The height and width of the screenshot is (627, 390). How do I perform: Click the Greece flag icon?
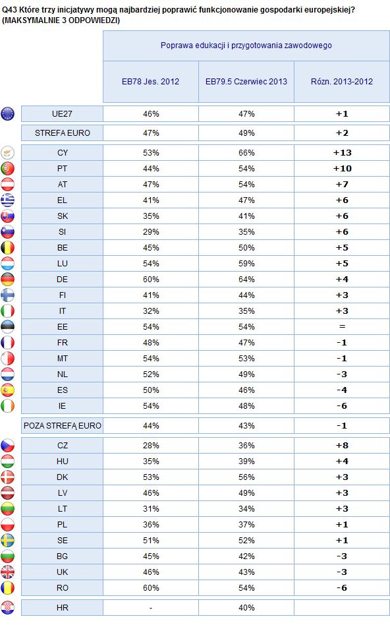click(8, 200)
